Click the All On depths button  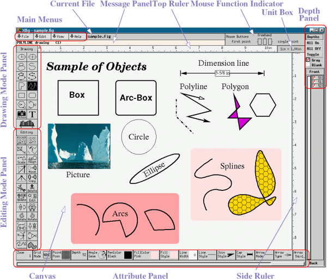tap(313, 42)
